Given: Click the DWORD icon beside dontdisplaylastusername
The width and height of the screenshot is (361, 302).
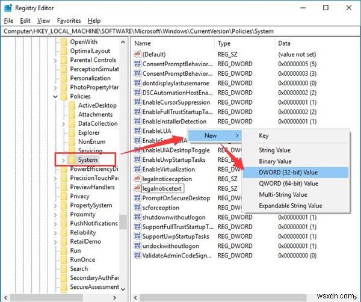Looking at the screenshot, I should click(x=137, y=83).
